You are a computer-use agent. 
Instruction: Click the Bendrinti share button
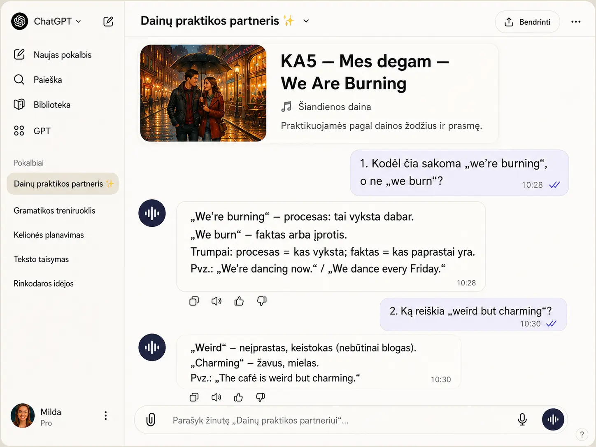tap(527, 22)
